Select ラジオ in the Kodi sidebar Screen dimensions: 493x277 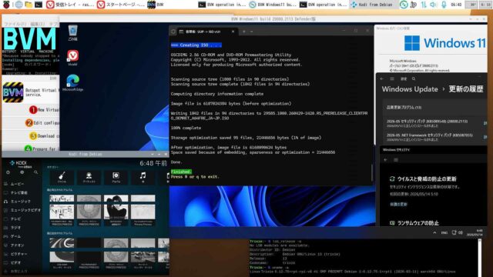22,228
